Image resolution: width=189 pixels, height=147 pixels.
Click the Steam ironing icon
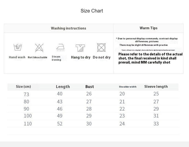(60, 47)
